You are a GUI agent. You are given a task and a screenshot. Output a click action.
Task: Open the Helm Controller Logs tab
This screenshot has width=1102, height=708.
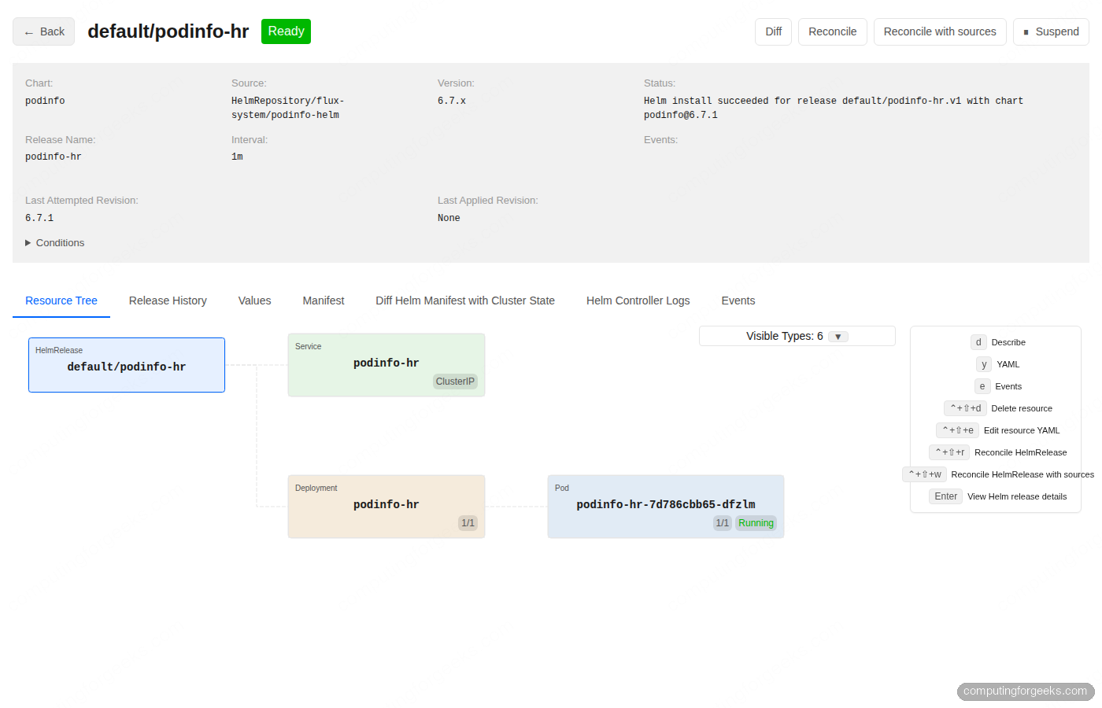click(x=638, y=301)
